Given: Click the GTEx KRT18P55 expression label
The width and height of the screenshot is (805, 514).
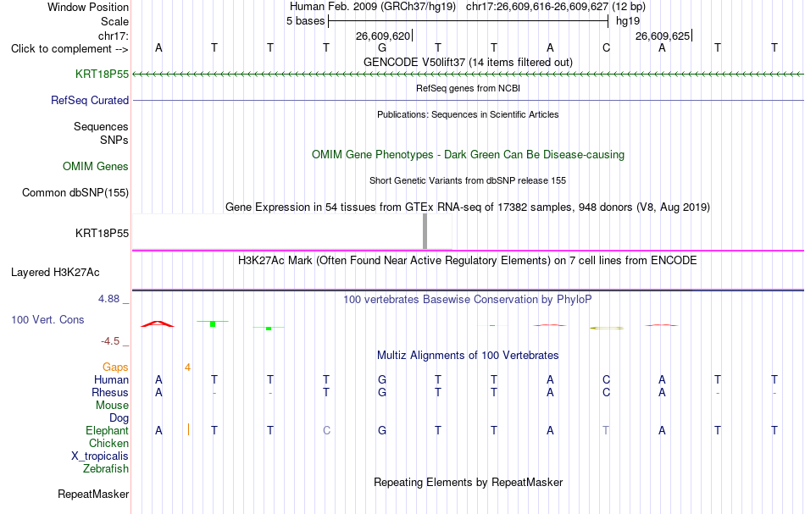Looking at the screenshot, I should [103, 234].
